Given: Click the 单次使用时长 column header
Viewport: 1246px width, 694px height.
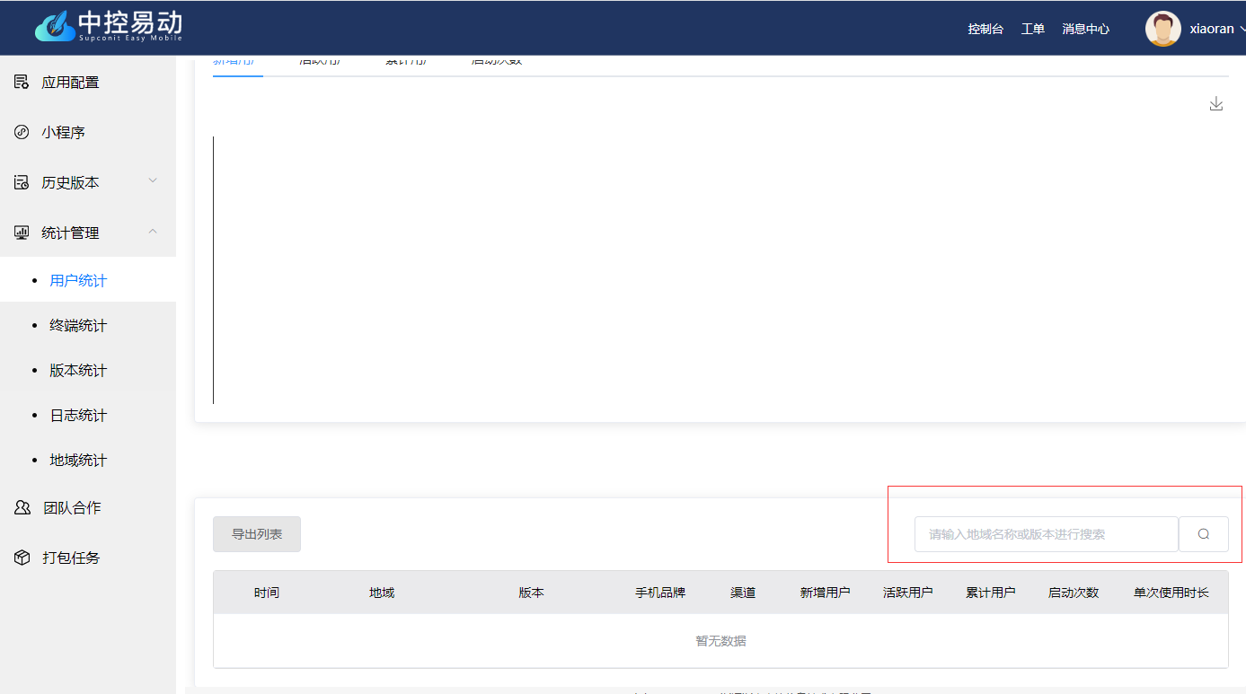Looking at the screenshot, I should pyautogui.click(x=1171, y=593).
